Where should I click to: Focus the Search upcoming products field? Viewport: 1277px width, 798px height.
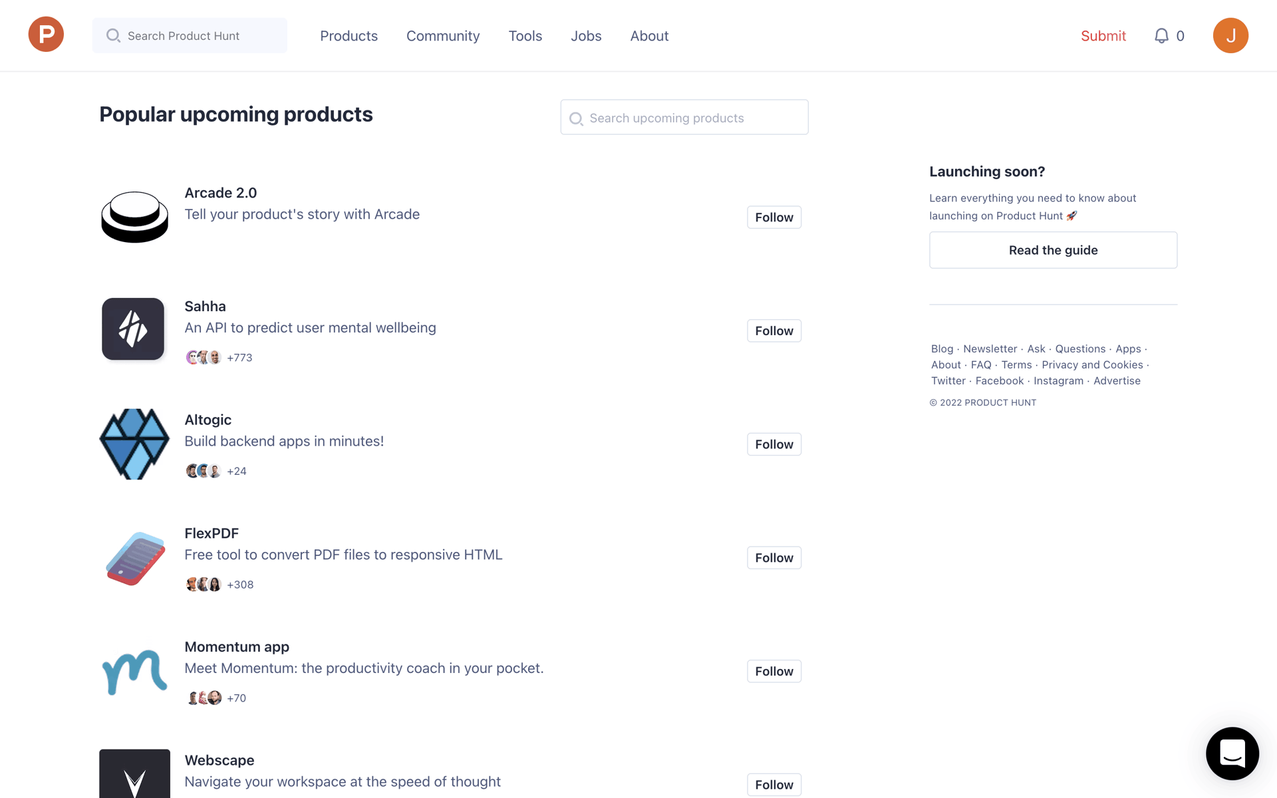tap(684, 117)
